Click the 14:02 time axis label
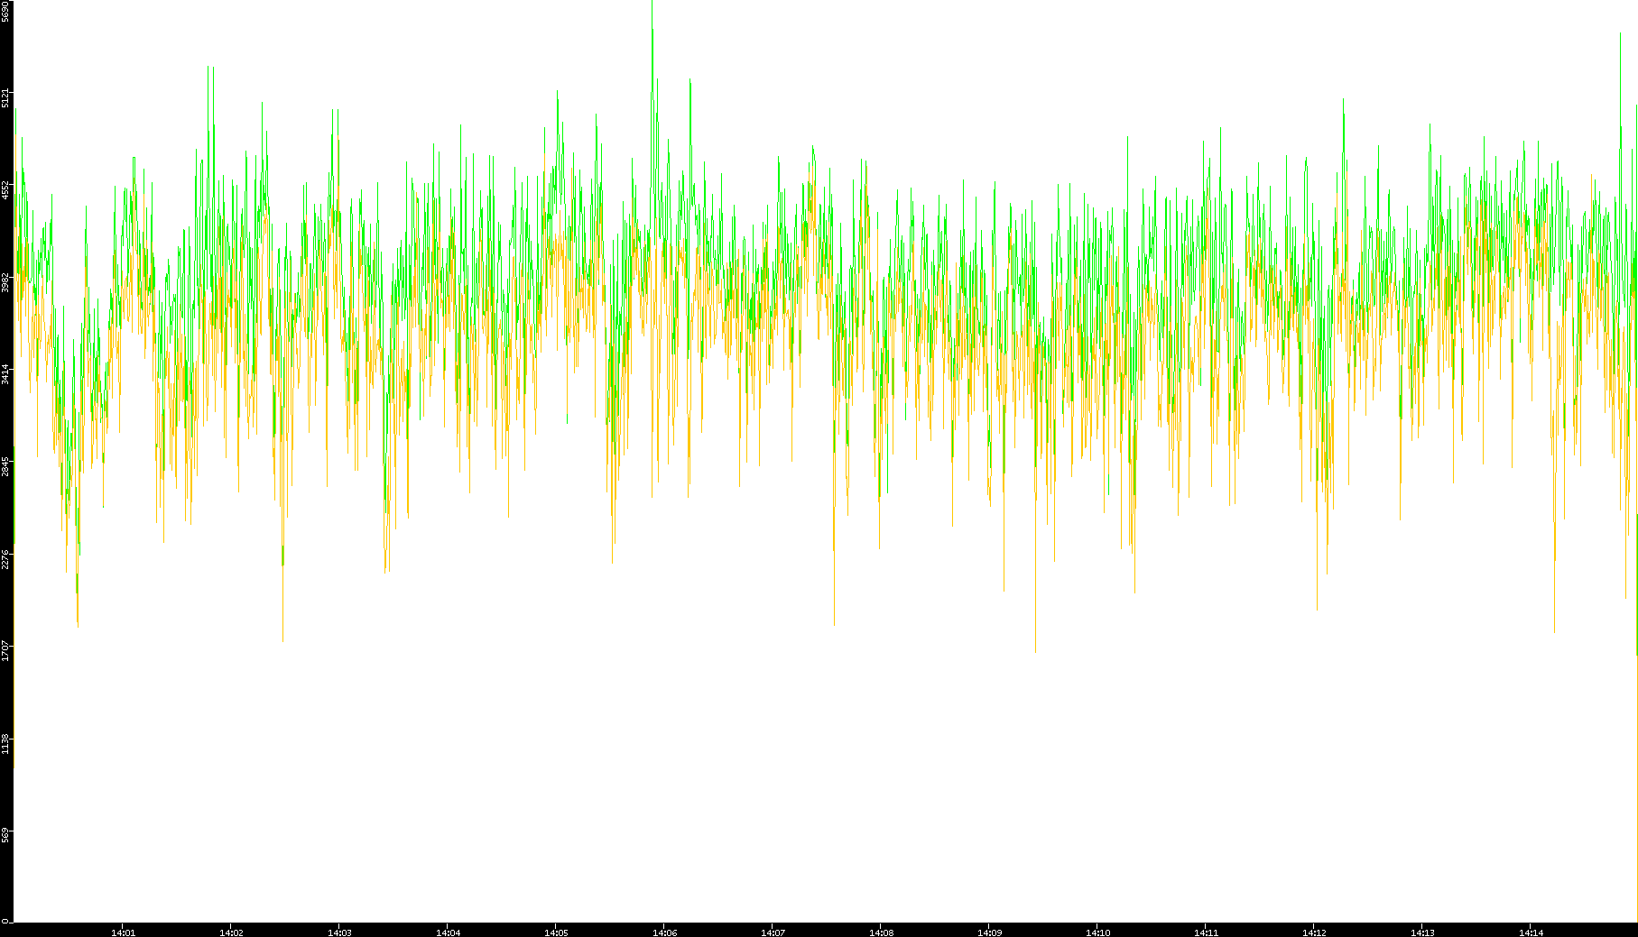1638x937 pixels. pos(231,932)
